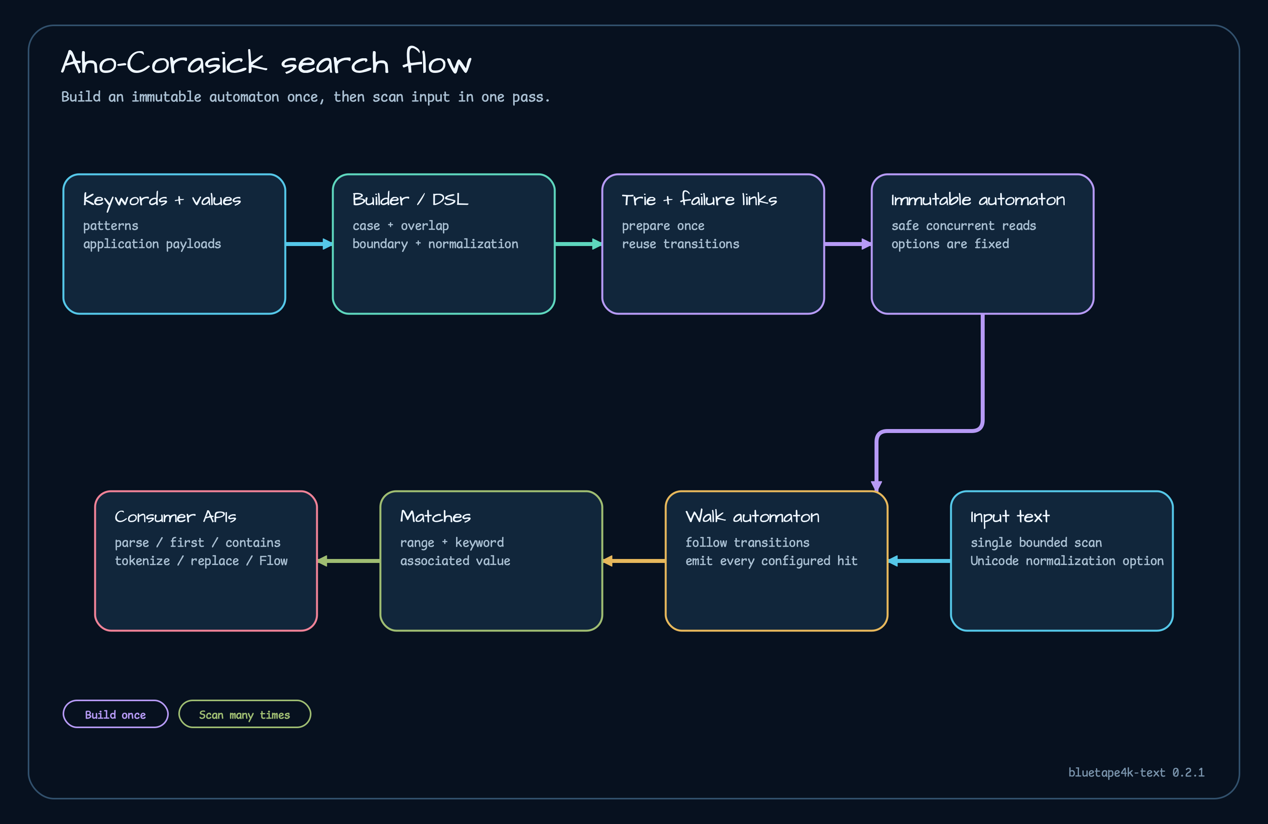Click 'emit every configured hit' text

coord(771,561)
